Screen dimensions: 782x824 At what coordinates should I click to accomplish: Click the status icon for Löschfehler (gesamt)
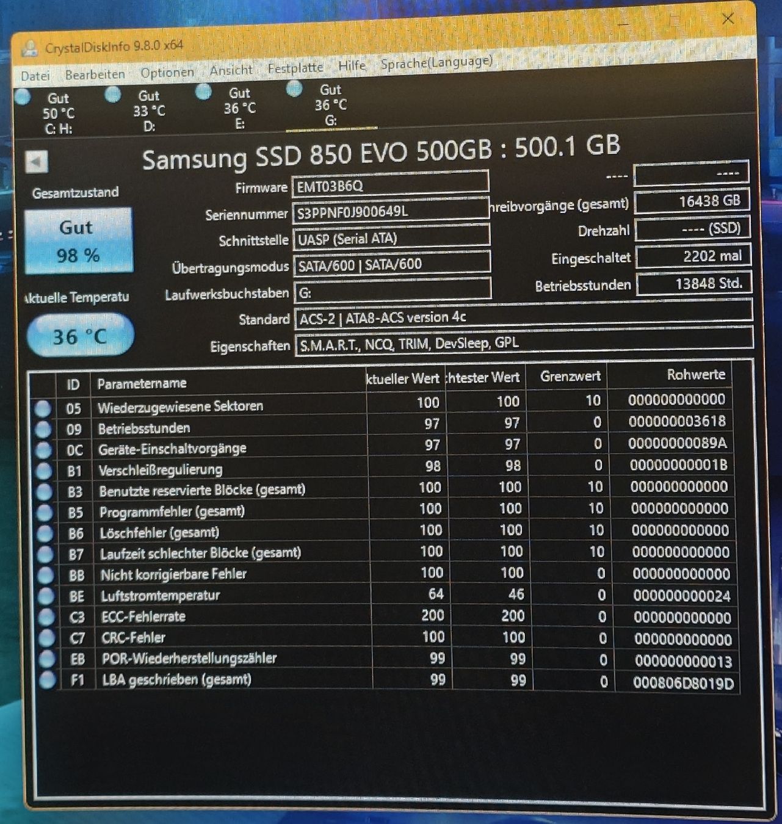pos(45,534)
